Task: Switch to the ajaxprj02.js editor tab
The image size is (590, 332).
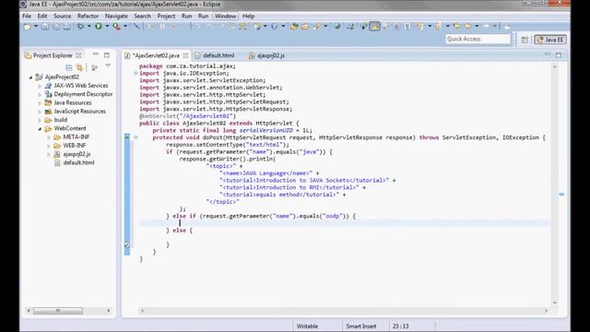Action: [266, 55]
